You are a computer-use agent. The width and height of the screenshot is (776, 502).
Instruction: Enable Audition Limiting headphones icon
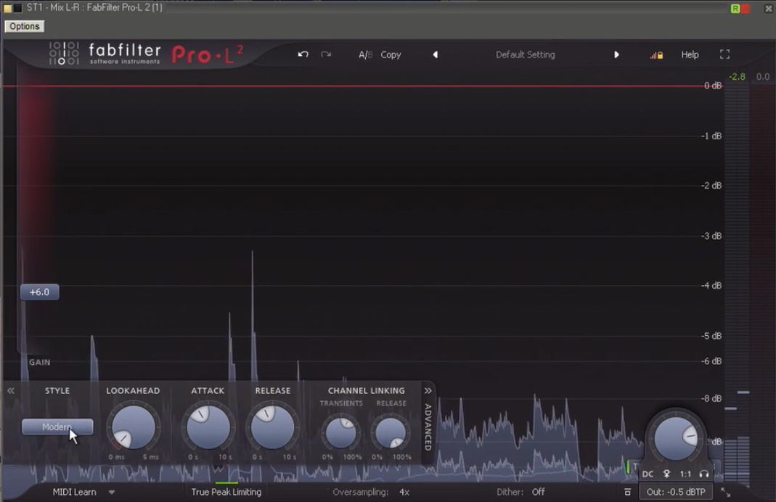pos(703,474)
